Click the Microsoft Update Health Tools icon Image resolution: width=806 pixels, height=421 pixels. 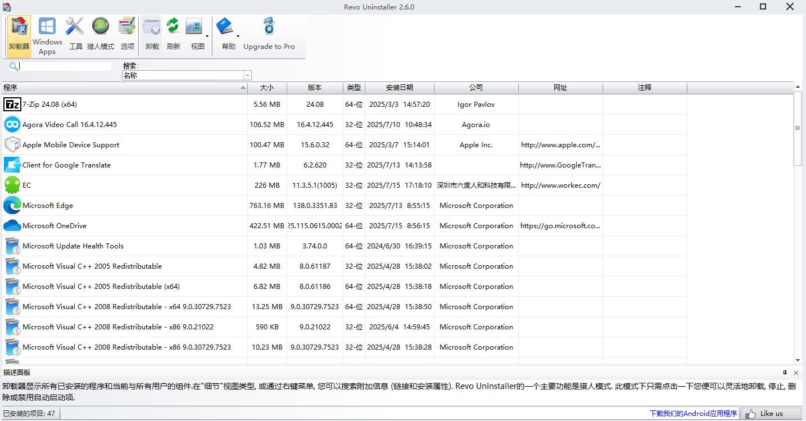tap(12, 246)
